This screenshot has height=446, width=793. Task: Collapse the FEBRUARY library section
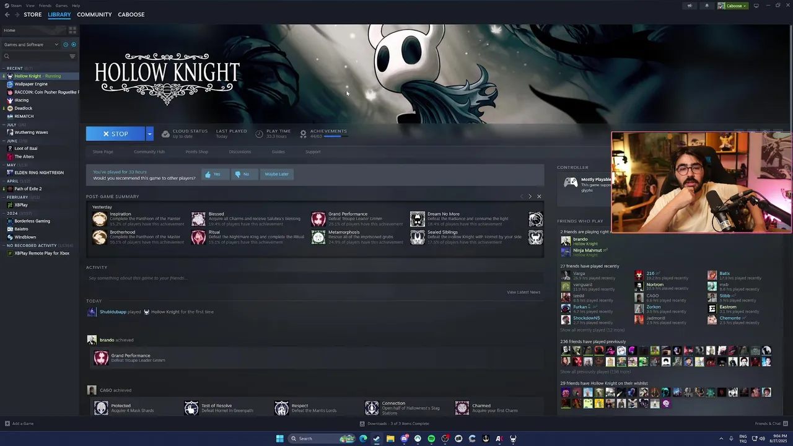pyautogui.click(x=4, y=197)
